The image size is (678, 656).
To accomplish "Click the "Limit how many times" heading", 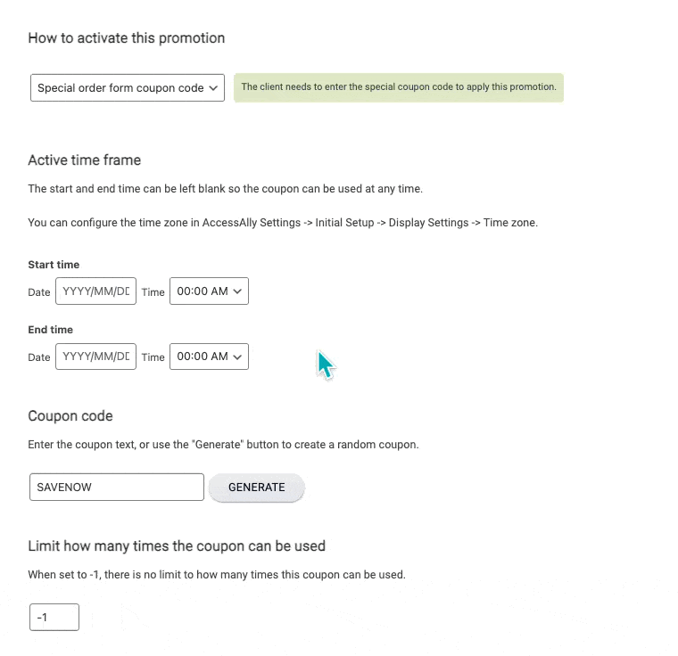I will (x=177, y=545).
